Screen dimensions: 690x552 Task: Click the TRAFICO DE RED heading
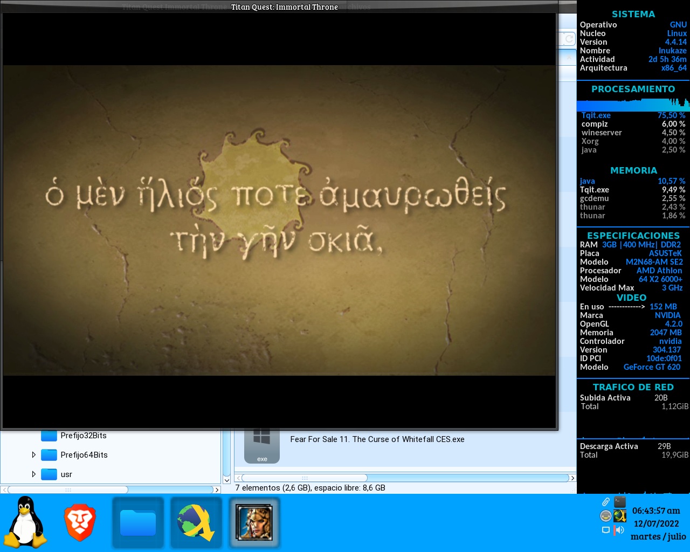pyautogui.click(x=633, y=387)
